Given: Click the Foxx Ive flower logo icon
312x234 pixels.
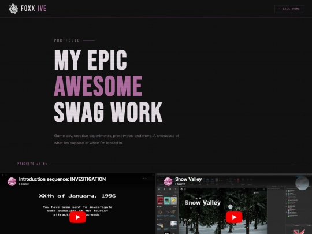Looking at the screenshot, I should click(13, 9).
